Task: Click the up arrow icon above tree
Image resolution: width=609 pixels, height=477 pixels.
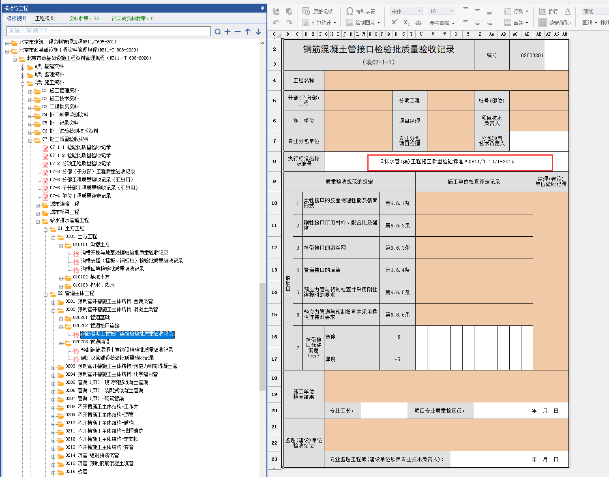Action: 248,32
